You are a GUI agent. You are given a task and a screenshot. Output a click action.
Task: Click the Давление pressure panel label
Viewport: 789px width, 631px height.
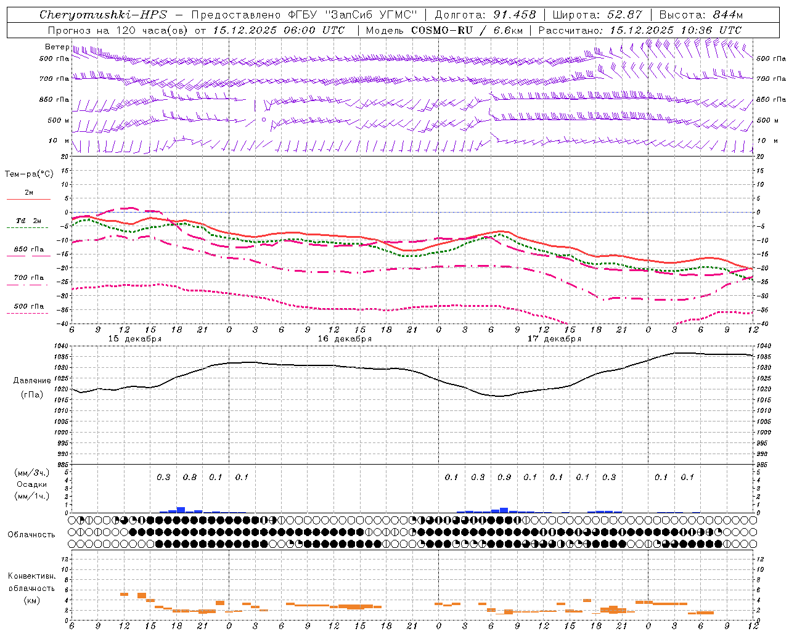click(x=32, y=381)
